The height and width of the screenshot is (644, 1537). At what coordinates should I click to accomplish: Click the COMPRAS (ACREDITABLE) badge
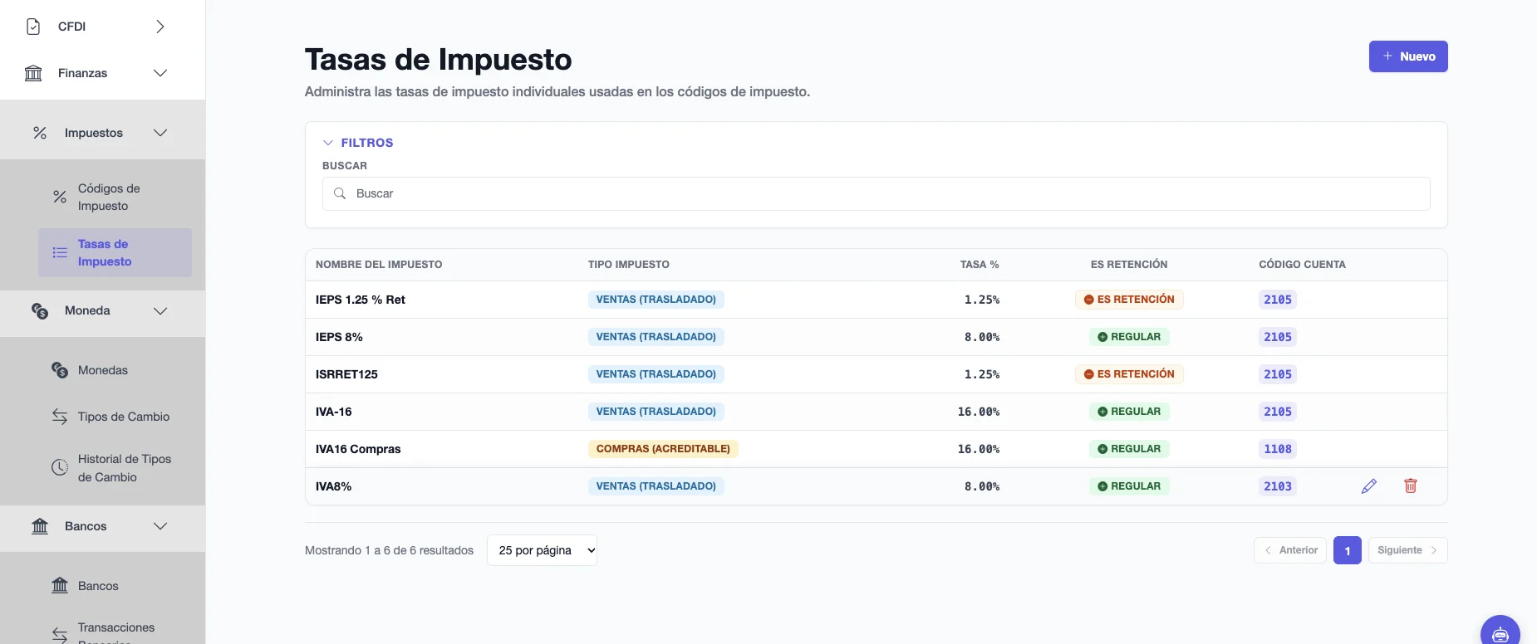[663, 449]
